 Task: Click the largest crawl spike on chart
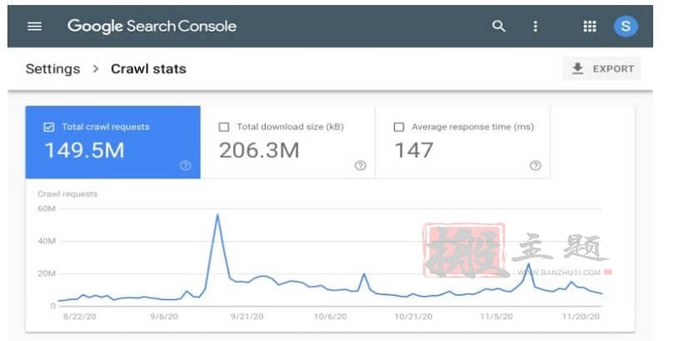(x=217, y=215)
